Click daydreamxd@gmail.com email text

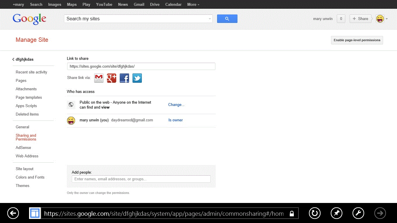[x=132, y=120]
